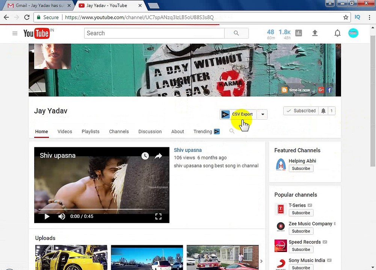376x270 pixels.
Task: Open the About tab
Action: [177, 132]
